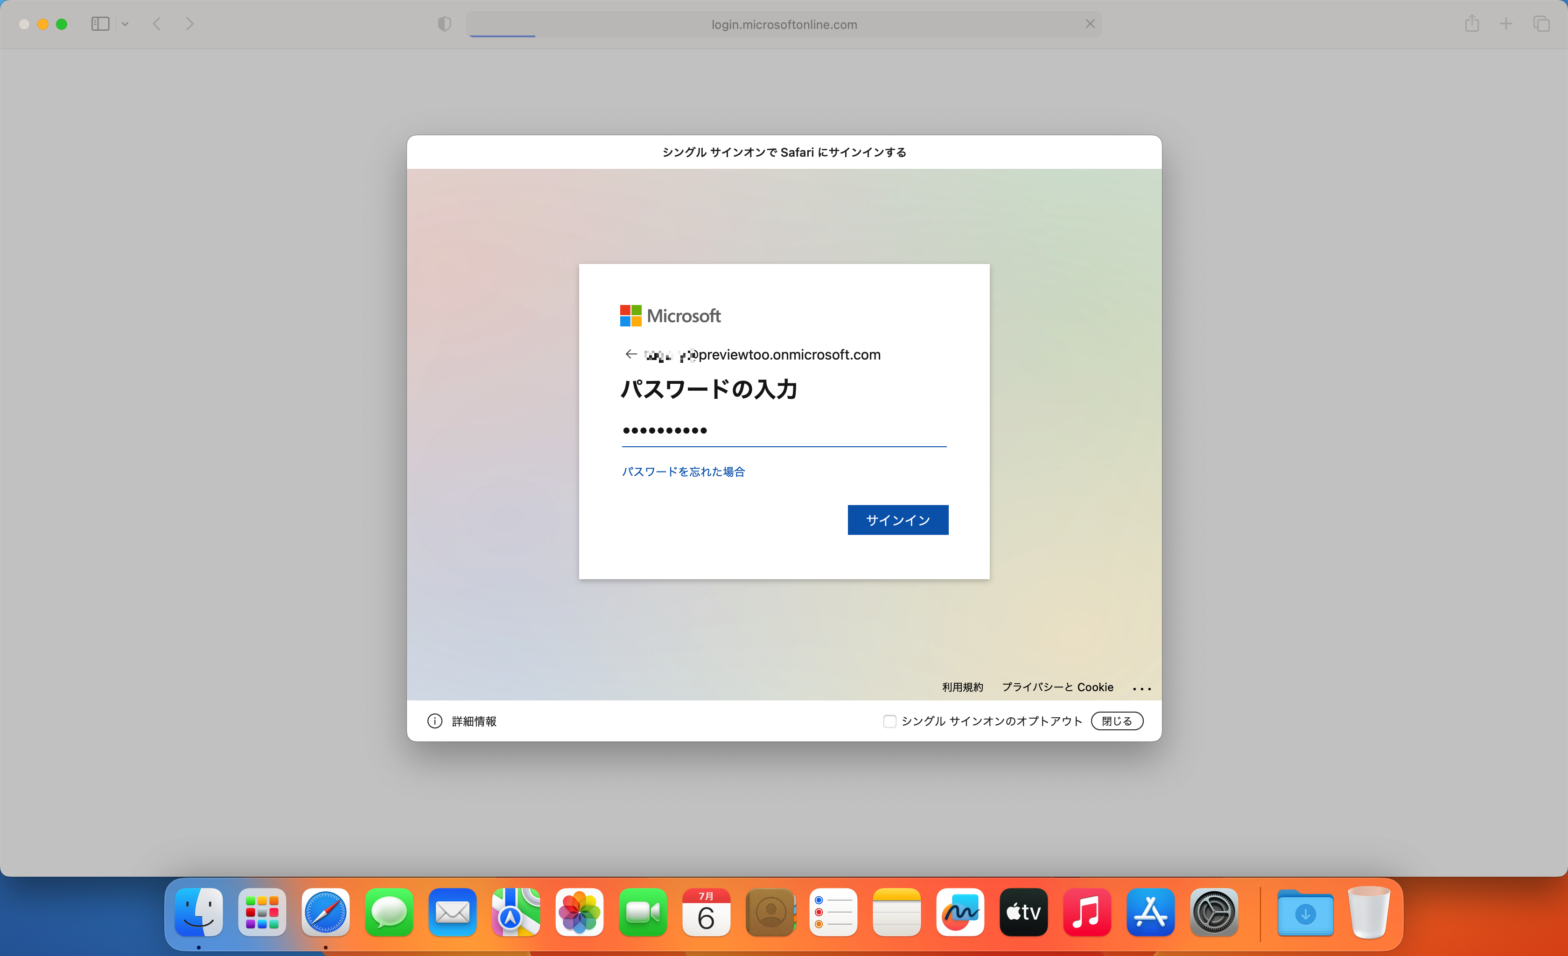Show tab overview icon in Safari
1568x956 pixels.
point(1540,24)
